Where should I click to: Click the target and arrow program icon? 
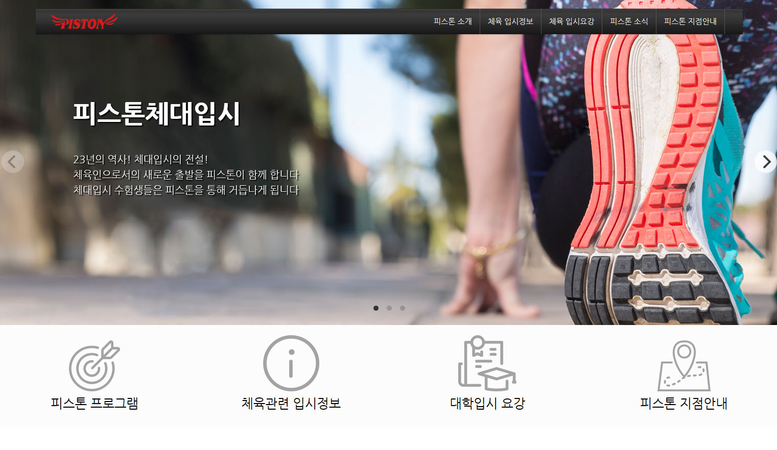click(x=94, y=365)
